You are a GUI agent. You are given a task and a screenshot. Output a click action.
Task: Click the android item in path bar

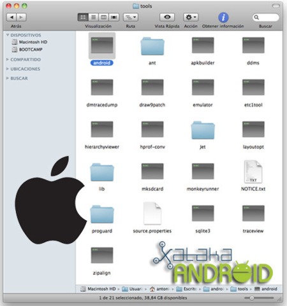(266, 289)
